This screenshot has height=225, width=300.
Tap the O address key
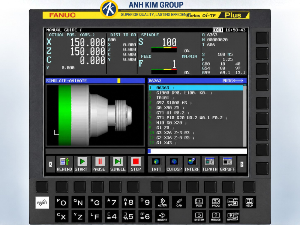click(x=61, y=202)
